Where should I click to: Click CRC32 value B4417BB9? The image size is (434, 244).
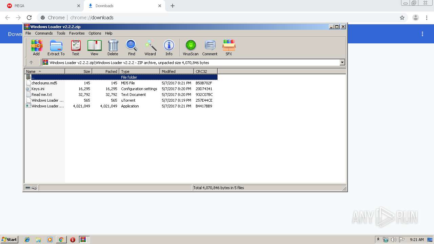click(x=204, y=106)
